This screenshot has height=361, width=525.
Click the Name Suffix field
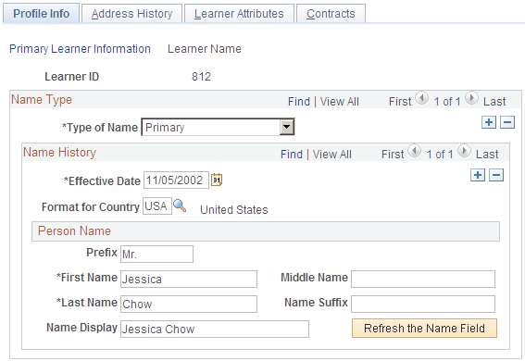pos(423,304)
